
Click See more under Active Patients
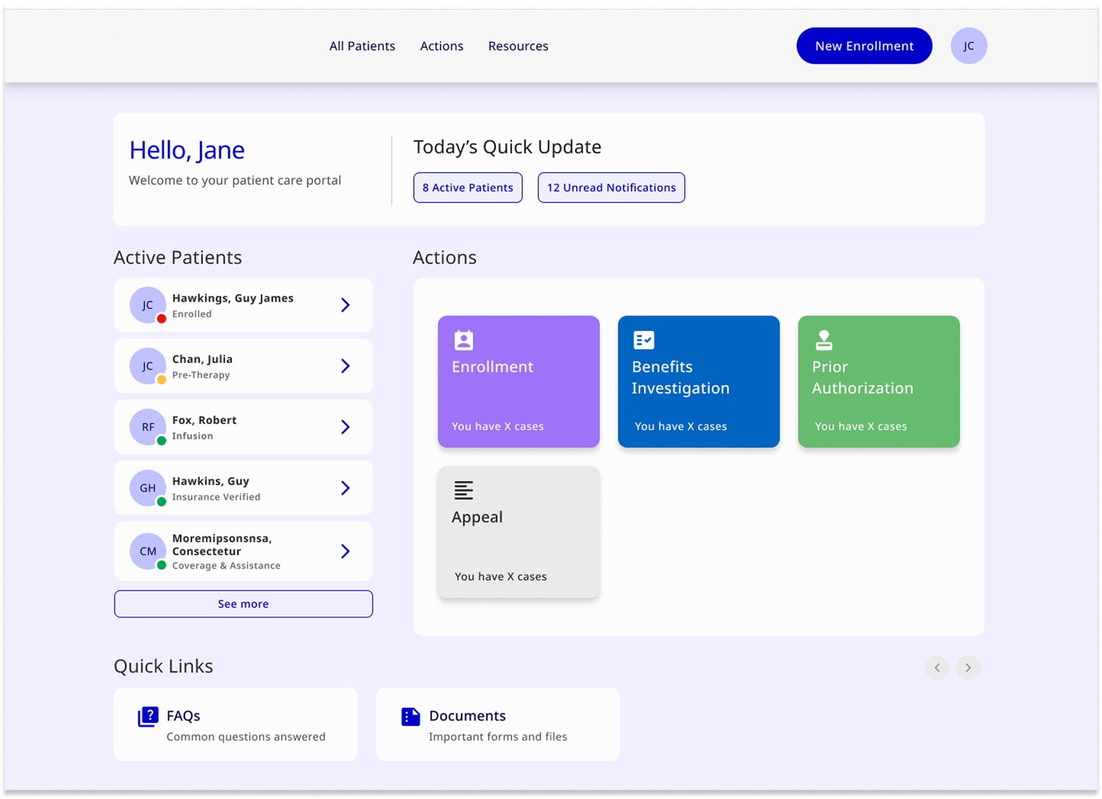243,603
